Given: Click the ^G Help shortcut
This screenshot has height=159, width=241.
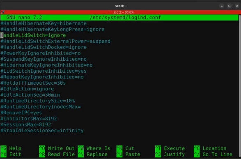Looking at the screenshot, I should [x=11, y=148].
